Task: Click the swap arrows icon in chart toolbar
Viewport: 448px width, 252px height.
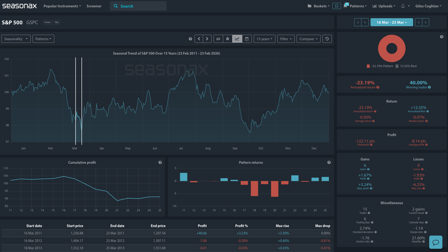Action: pos(218,39)
